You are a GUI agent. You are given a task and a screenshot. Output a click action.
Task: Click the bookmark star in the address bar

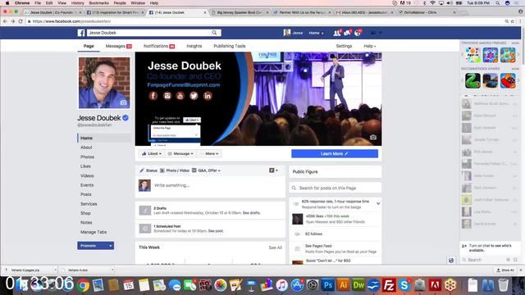pos(512,21)
